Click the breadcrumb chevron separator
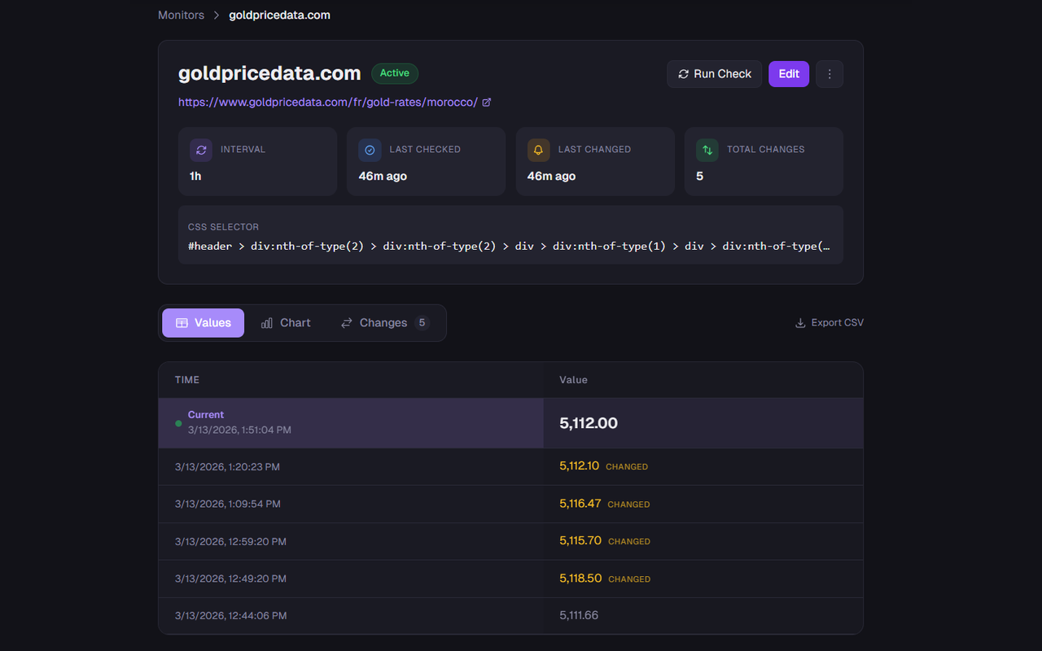 coord(217,15)
